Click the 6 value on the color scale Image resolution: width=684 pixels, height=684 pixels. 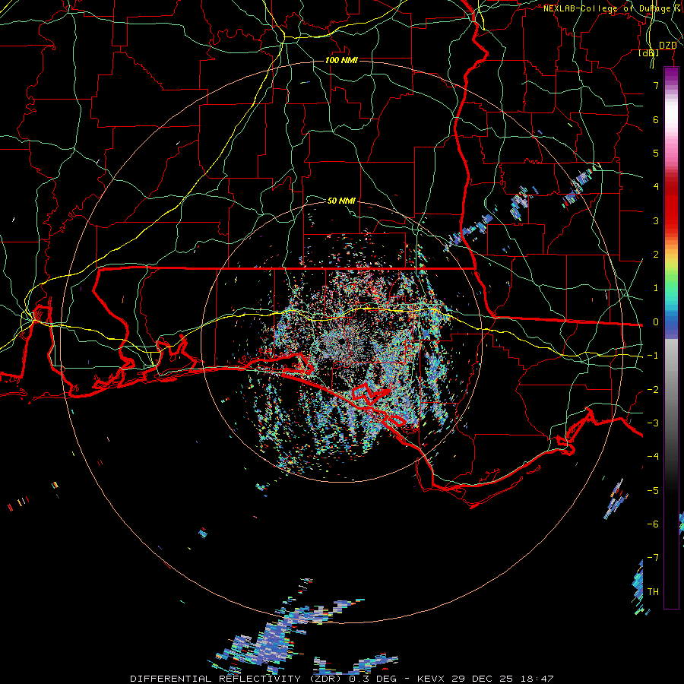pyautogui.click(x=656, y=119)
